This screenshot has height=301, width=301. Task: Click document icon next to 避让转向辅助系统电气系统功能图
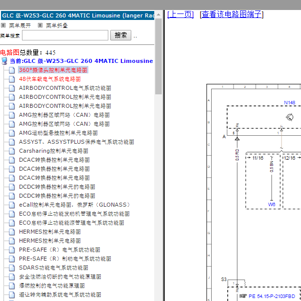coord(12,295)
